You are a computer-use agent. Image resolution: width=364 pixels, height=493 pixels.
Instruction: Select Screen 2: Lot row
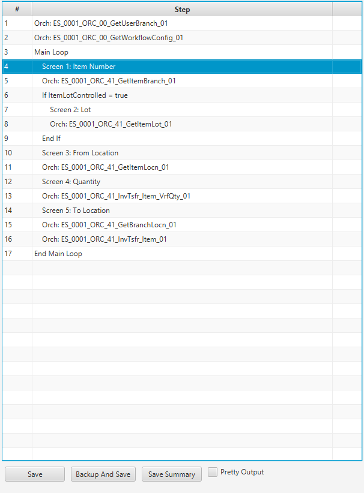(182, 110)
